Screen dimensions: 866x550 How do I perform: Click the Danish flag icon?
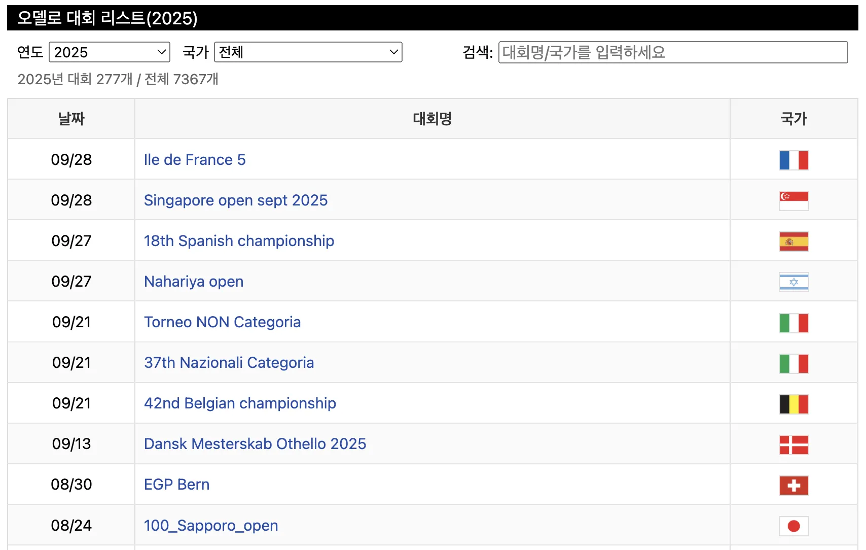793,444
